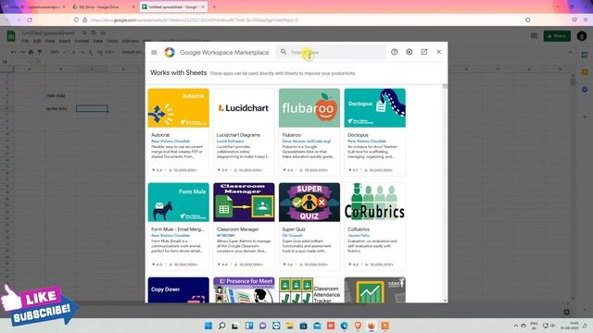Open Marketplace help question-mark icon
593x333 pixels.
pos(394,52)
